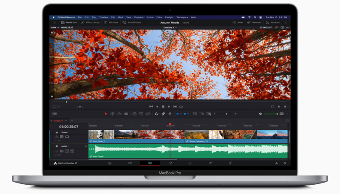Click the Linked Selection chain icon
This screenshot has width=340, height=194.
163,114
